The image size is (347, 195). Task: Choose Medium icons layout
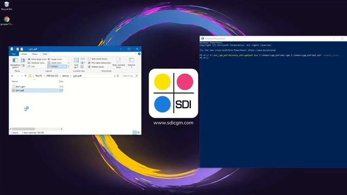(x=36, y=63)
